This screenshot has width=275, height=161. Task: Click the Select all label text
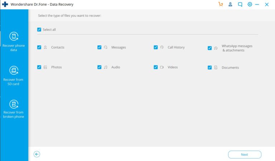click(x=49, y=30)
